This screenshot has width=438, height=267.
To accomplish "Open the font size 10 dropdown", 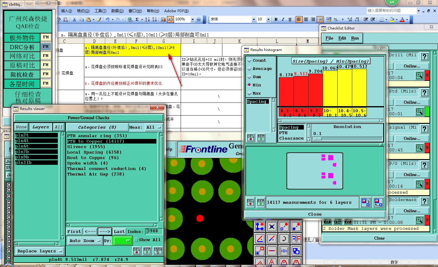I will 268,19.
